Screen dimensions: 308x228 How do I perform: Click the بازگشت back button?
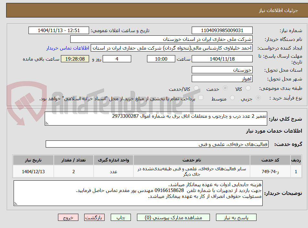[x=94, y=217]
